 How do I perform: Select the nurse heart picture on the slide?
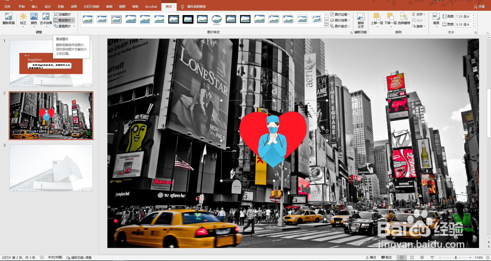[273, 139]
